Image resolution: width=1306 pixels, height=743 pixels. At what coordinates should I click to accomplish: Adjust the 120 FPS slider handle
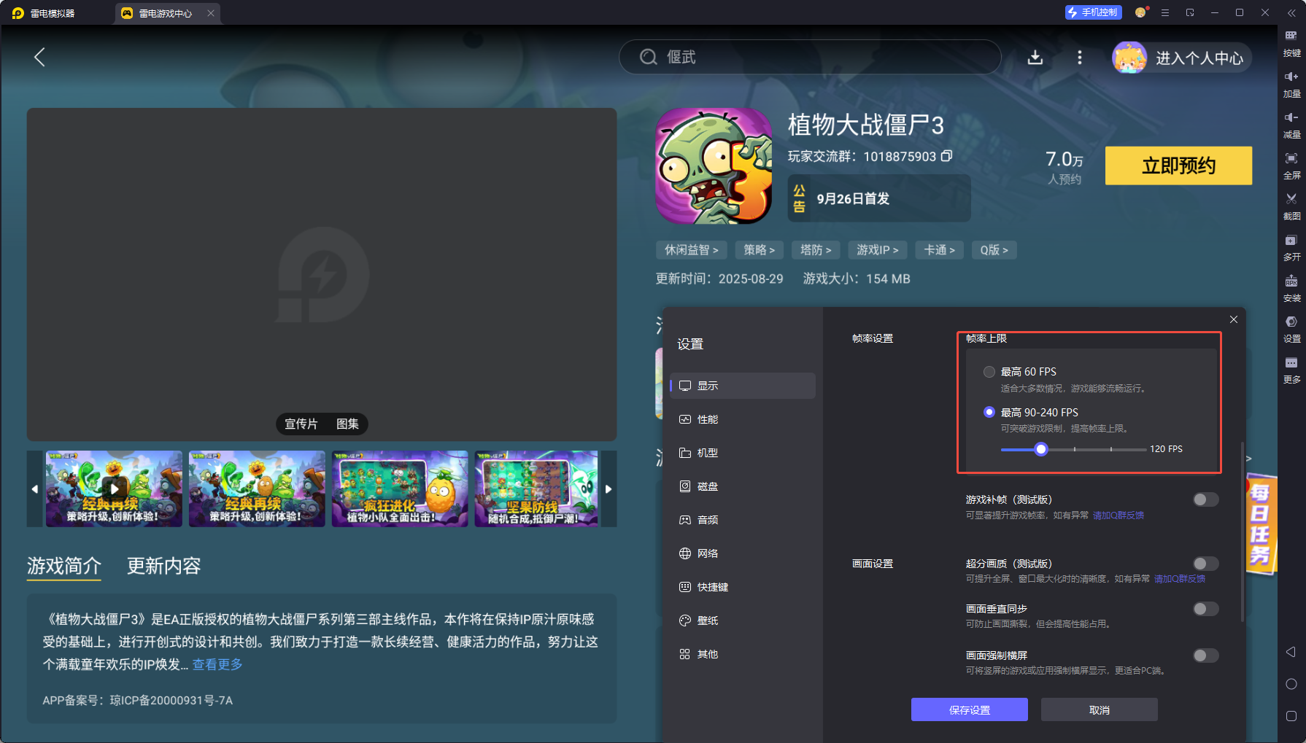[x=1041, y=449]
